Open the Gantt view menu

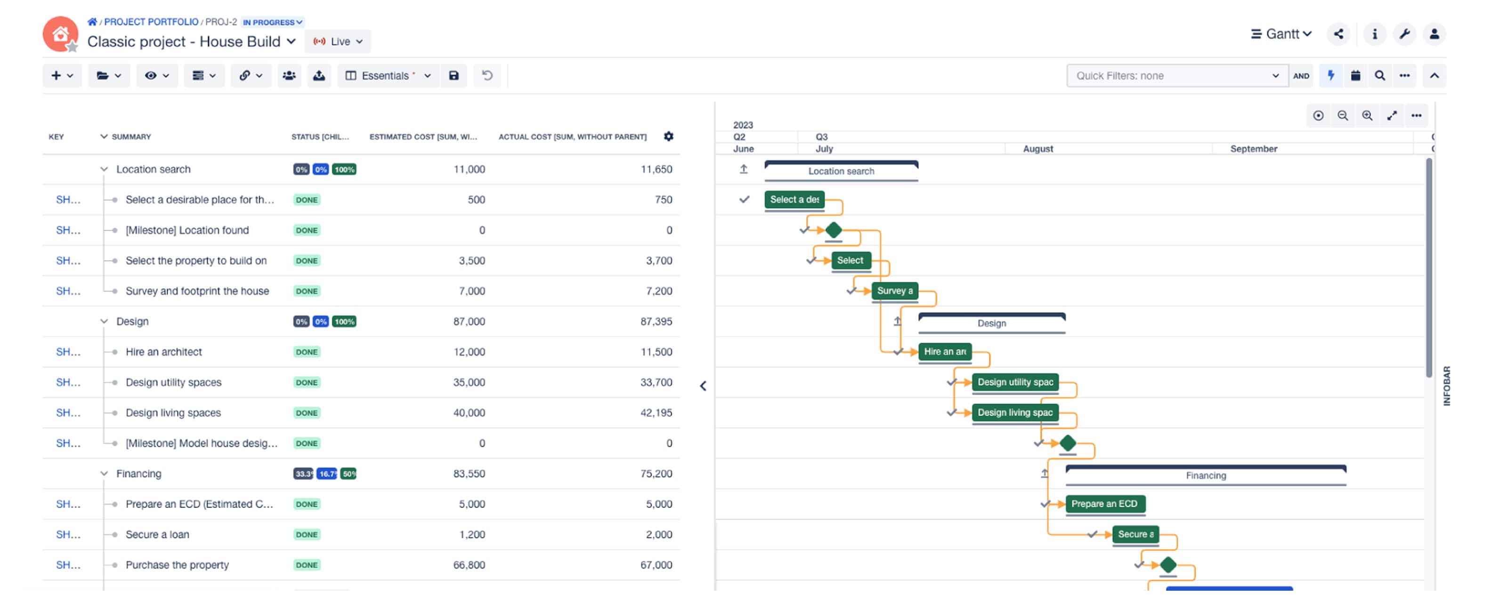coord(1280,34)
